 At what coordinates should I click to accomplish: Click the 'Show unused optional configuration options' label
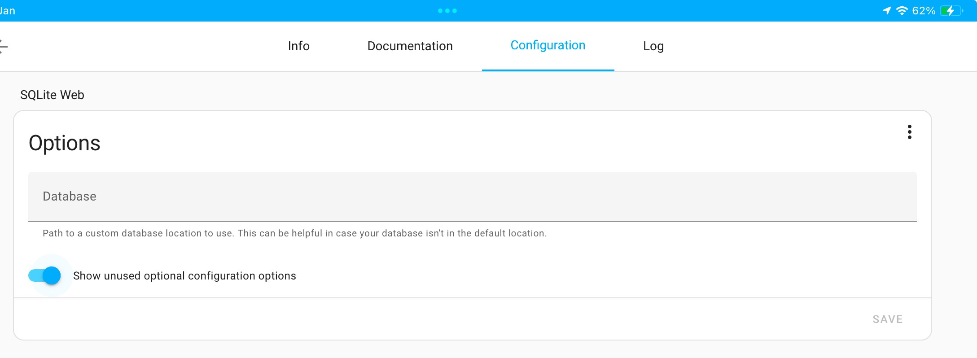184,275
